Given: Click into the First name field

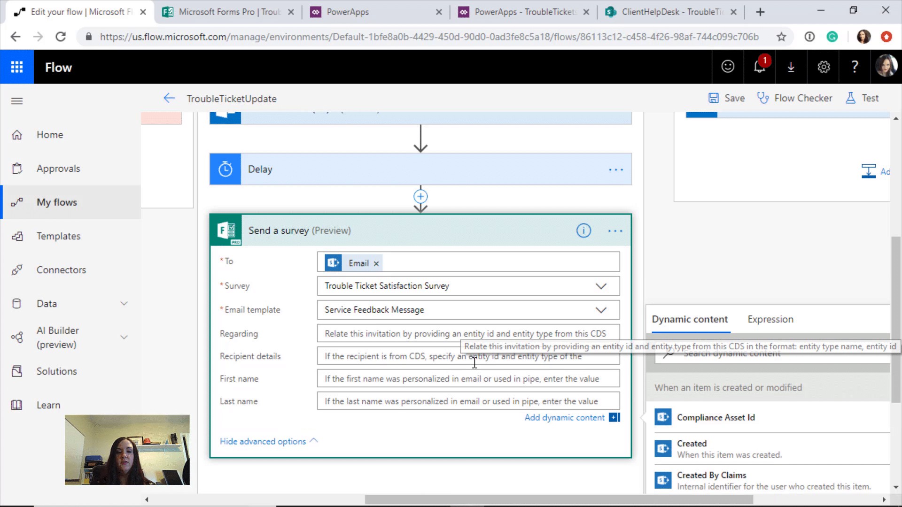Looking at the screenshot, I should (468, 379).
